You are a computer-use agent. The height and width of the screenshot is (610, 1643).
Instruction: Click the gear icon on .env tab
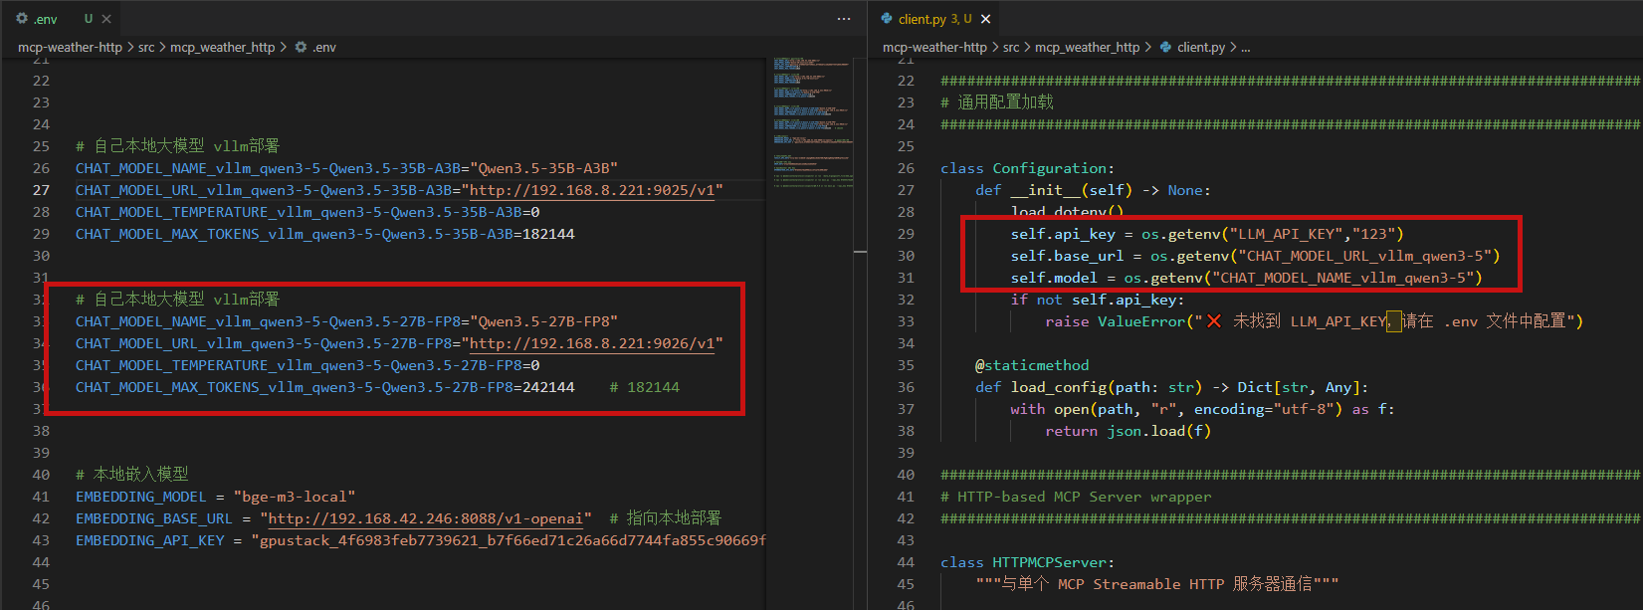[23, 19]
